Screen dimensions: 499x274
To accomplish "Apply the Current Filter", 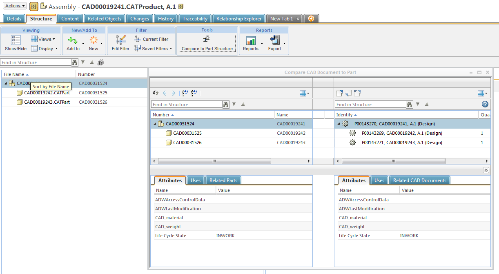I will pyautogui.click(x=151, y=39).
